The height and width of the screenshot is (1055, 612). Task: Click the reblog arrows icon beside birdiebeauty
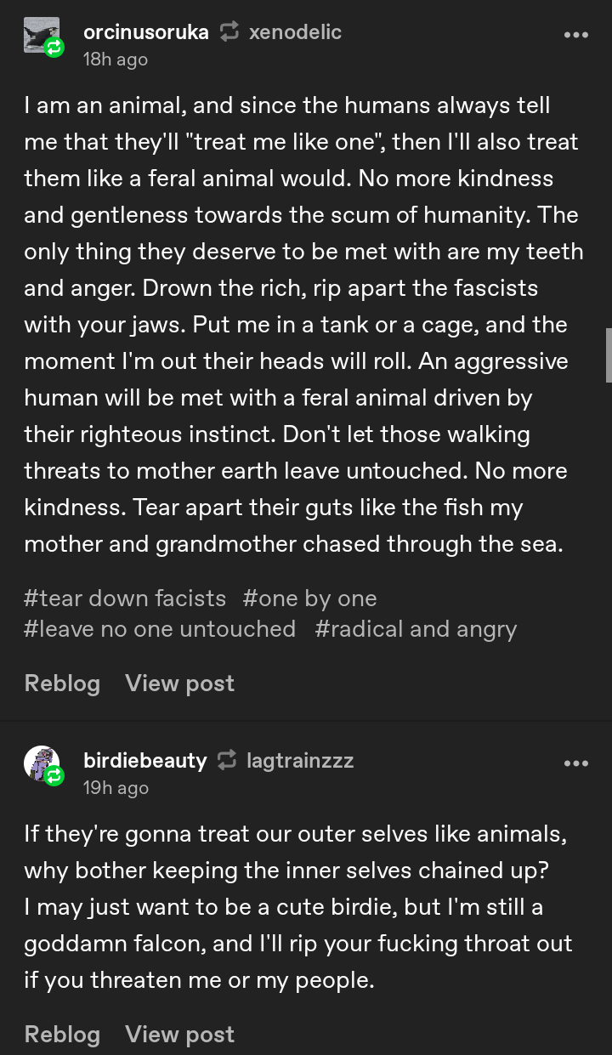tap(227, 760)
